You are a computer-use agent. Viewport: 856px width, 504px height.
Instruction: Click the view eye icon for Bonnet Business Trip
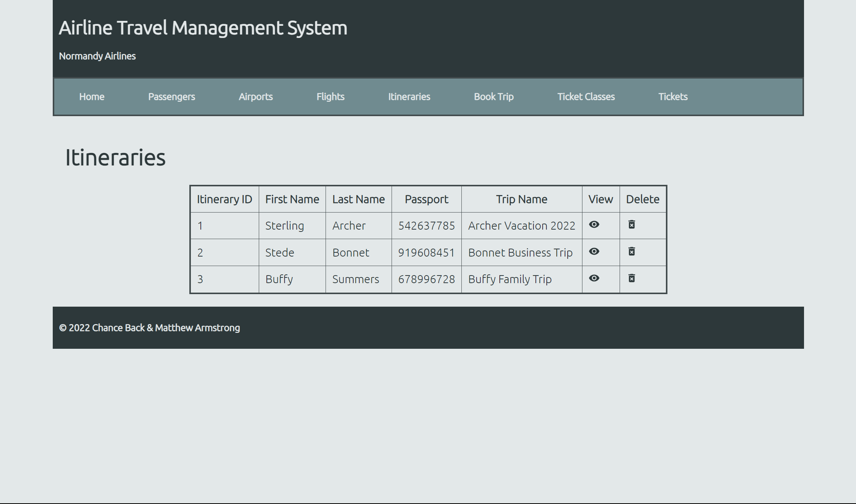[594, 251]
